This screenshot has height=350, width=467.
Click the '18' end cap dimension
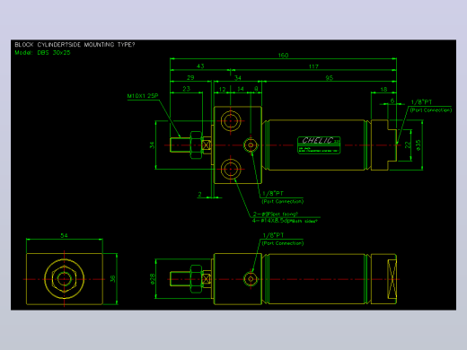tap(383, 89)
